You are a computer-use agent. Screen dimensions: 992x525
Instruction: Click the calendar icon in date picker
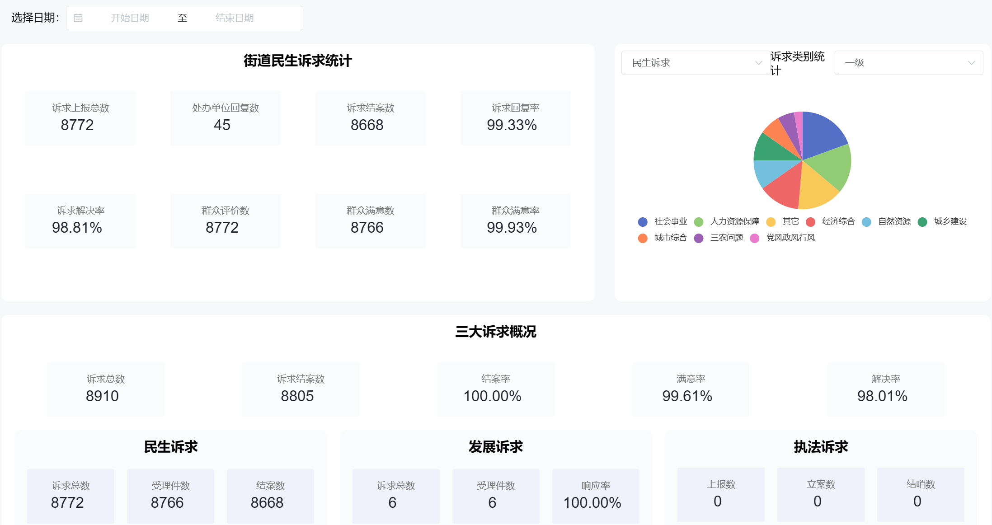point(78,18)
